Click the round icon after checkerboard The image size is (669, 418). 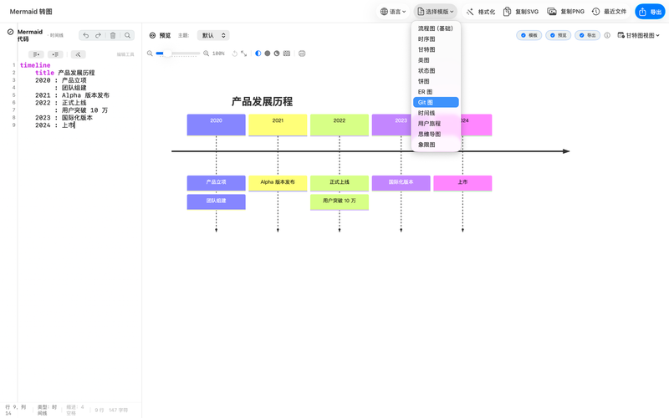[x=302, y=54]
